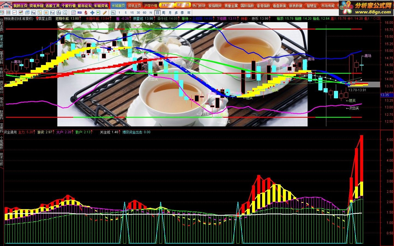
Task: Select upper 技术分析 side tab
Action: [x=2, y=41]
